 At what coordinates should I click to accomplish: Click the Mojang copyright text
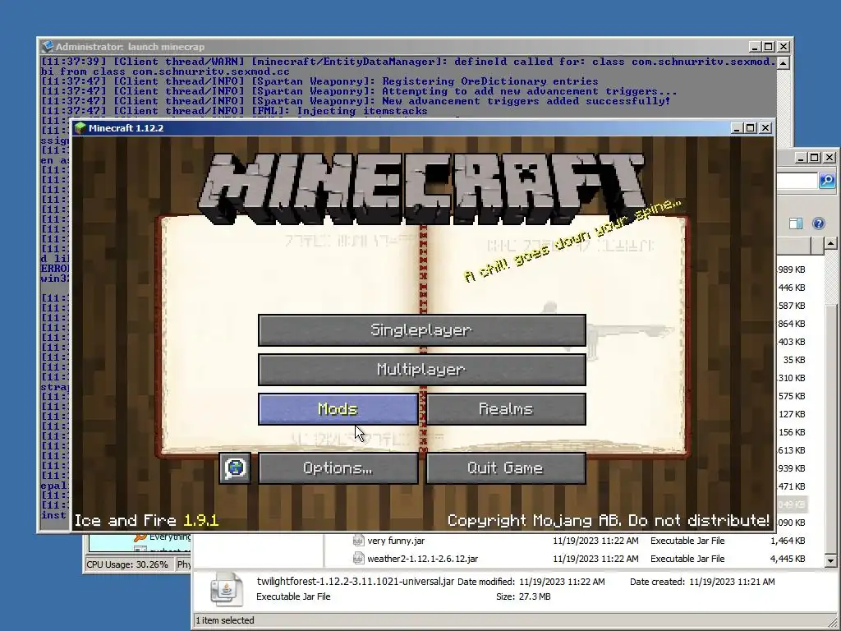pos(609,520)
